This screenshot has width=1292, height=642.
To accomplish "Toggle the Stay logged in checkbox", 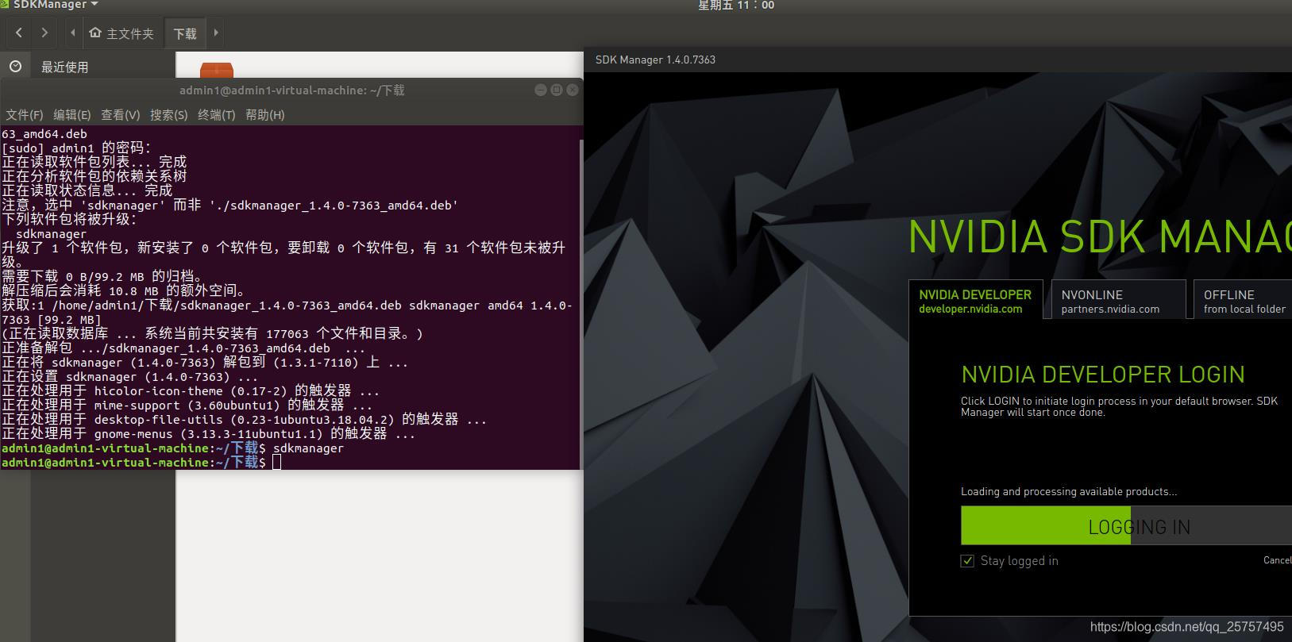I will click(967, 561).
